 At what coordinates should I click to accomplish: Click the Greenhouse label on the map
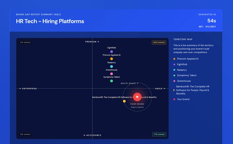click(112, 70)
